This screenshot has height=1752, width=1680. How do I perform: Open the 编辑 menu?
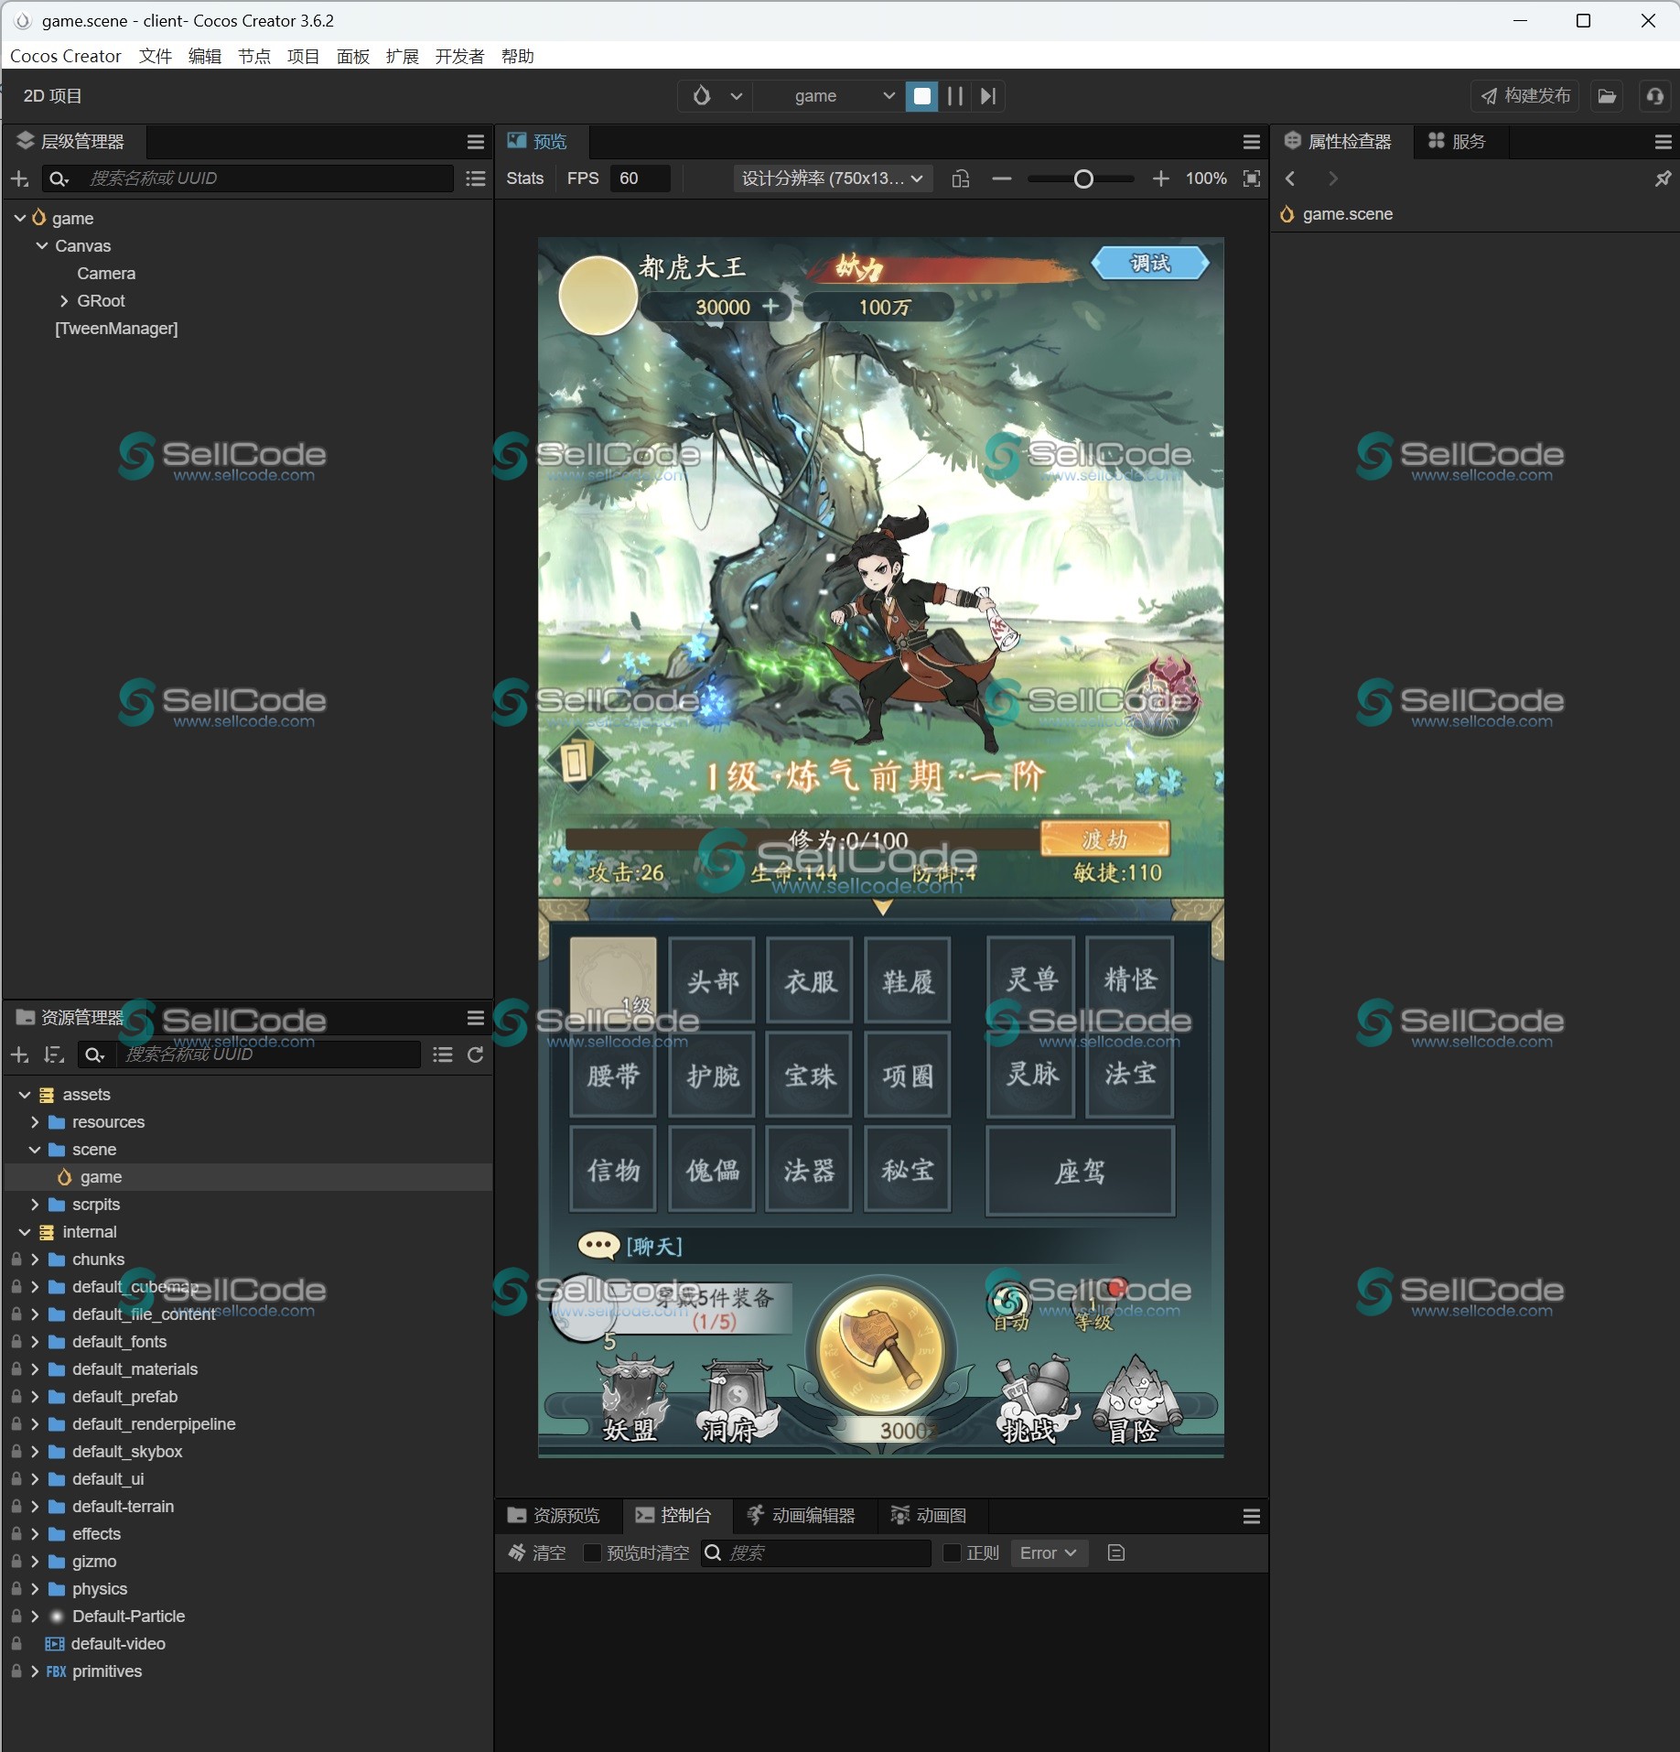click(205, 57)
